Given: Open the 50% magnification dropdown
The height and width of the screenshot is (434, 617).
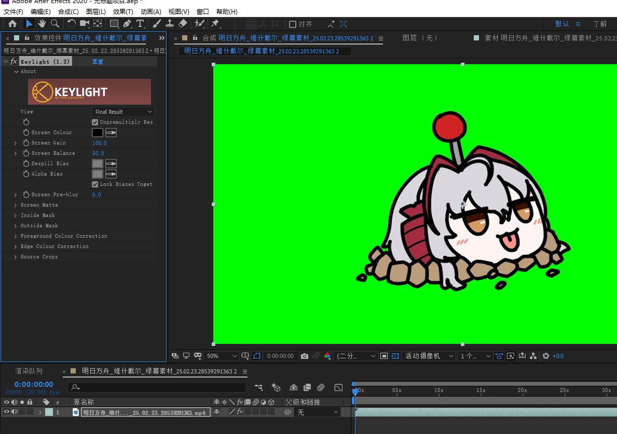Looking at the screenshot, I should [x=222, y=356].
